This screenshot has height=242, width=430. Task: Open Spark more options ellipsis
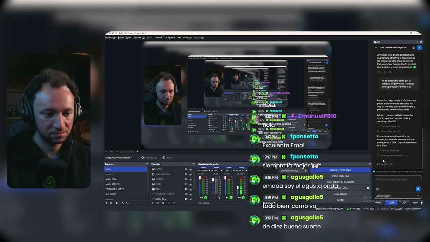tap(418, 195)
